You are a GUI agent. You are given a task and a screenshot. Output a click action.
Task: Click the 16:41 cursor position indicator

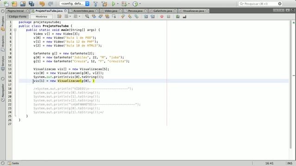tap(269, 163)
